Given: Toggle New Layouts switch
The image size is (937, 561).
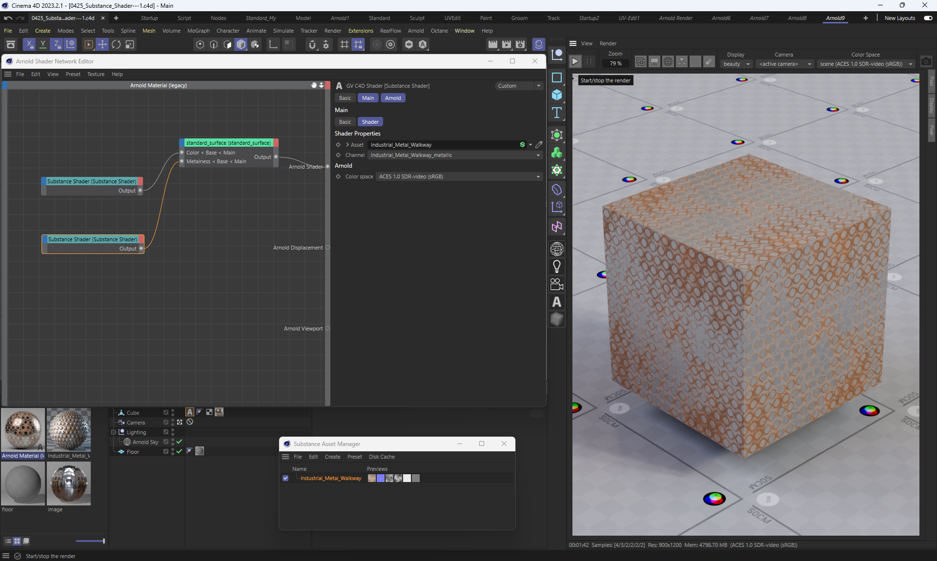Looking at the screenshot, I should (928, 18).
